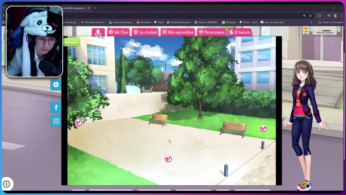
Task: Open the Facebook page via sidebar icon
Action: coord(56,108)
